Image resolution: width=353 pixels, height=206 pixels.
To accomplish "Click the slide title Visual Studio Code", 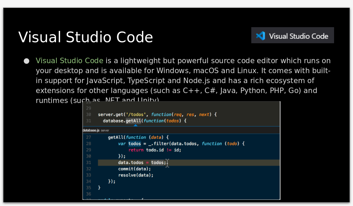I will 86,37.
